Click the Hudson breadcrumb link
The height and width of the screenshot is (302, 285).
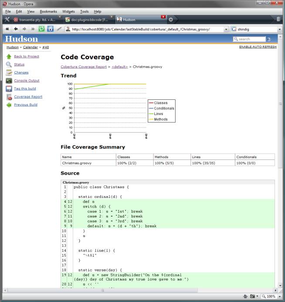tap(13, 48)
